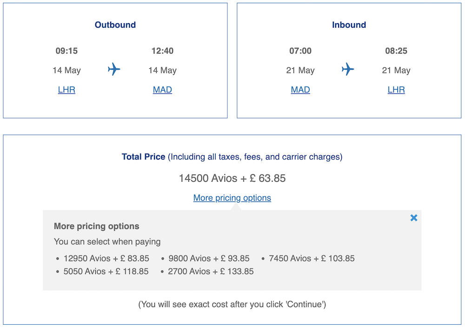The height and width of the screenshot is (328, 465).
Task: Click the Outbound heading
Action: 115,25
